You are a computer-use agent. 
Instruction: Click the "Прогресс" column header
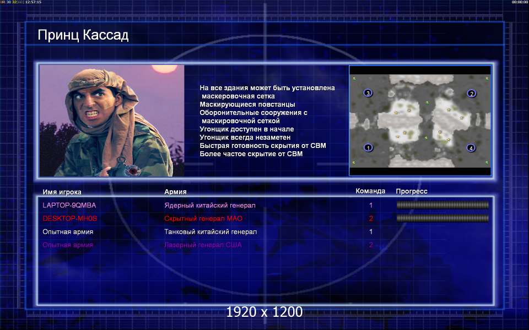click(412, 191)
